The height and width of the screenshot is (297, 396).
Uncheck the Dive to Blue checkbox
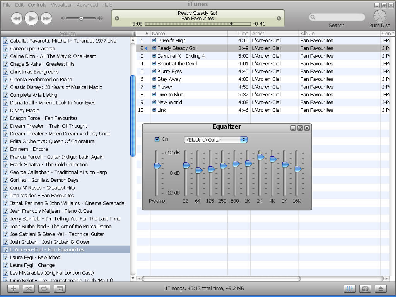[x=154, y=94]
